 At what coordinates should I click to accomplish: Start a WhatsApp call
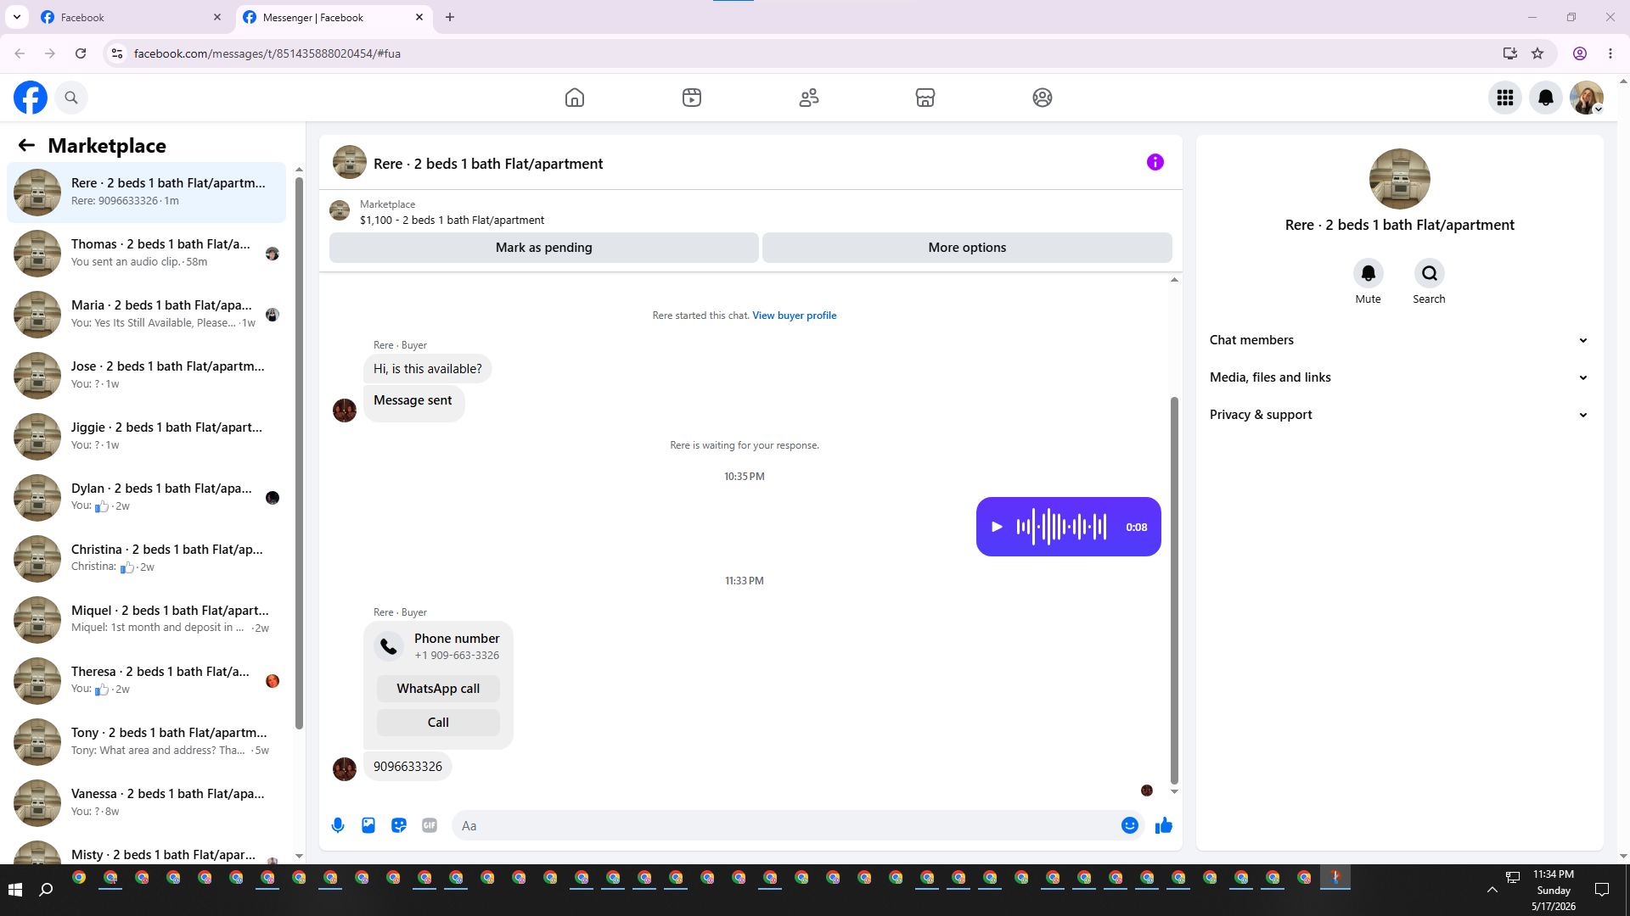pyautogui.click(x=438, y=689)
